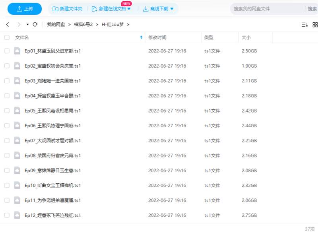
Task: Select checkbox for Ep09_意绵绵静日玉生香.ts1
Action: [x=7, y=170]
